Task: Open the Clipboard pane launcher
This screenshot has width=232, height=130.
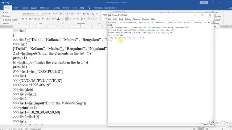Action: pyautogui.click(x=18, y=23)
